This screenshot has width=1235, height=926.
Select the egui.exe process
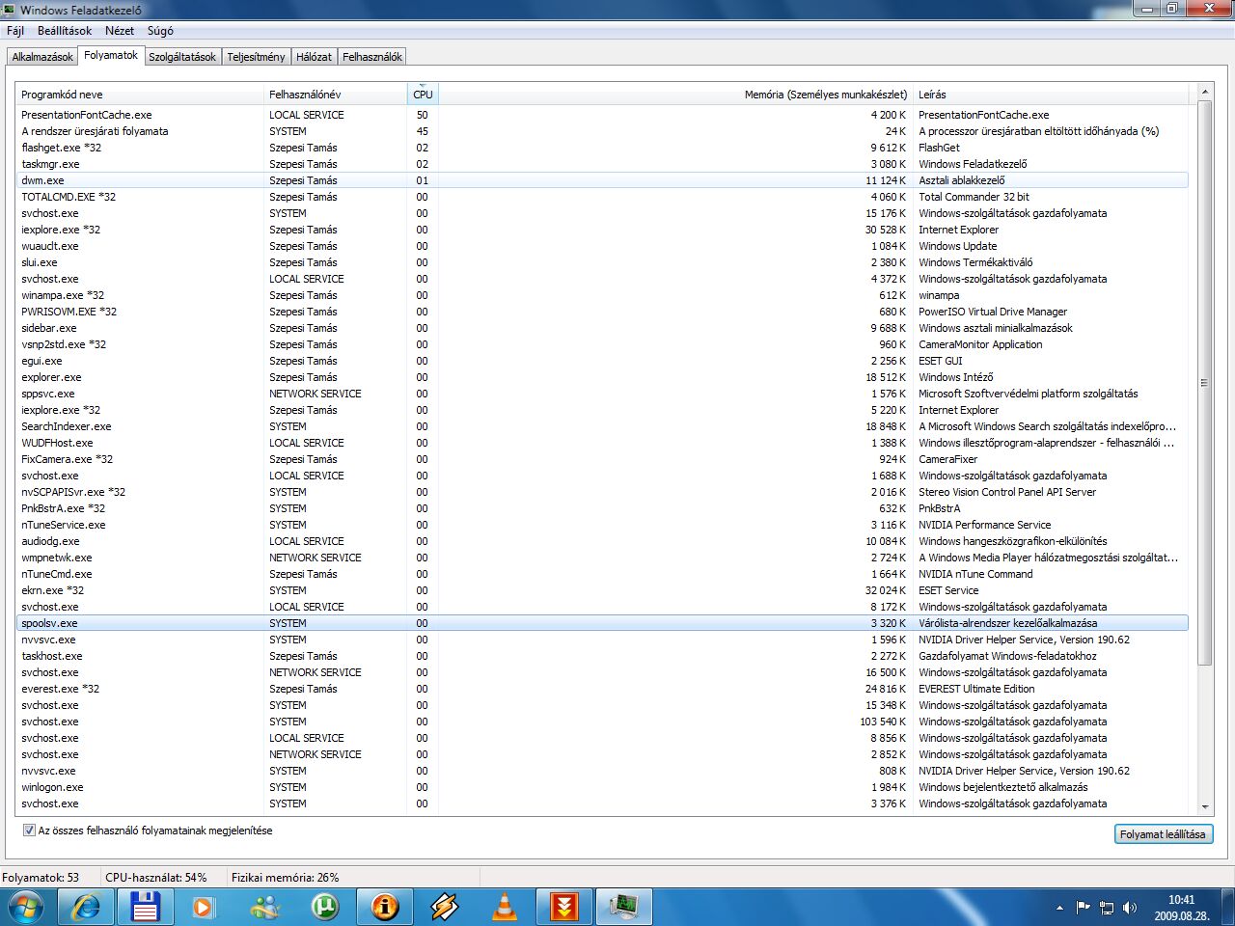point(603,361)
